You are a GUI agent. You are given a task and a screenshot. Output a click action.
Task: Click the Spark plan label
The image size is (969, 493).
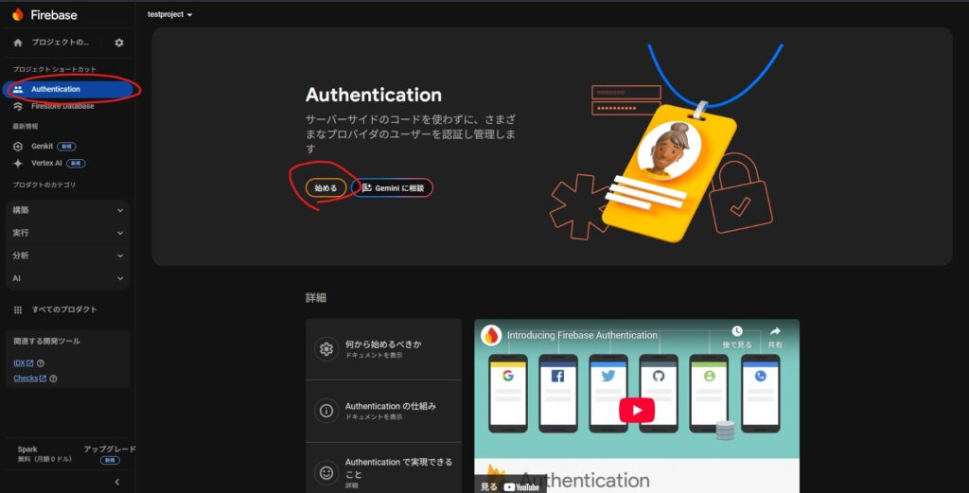27,449
